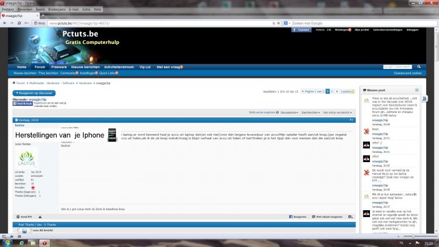
Task: Focus the pctuts.be address bar
Action: [x=160, y=23]
